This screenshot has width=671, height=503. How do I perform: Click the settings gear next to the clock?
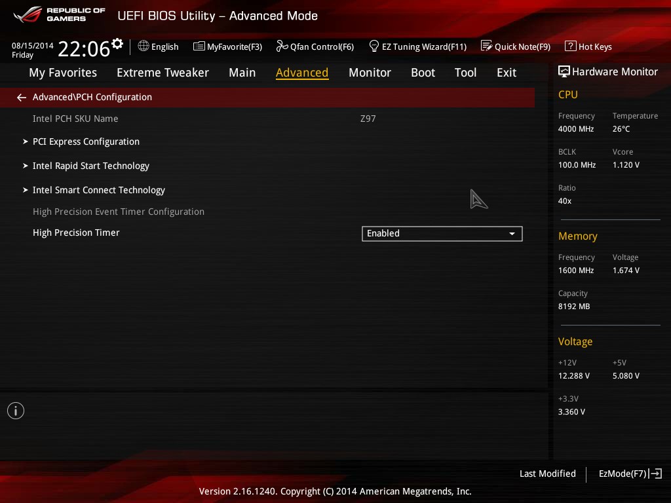pos(117,44)
